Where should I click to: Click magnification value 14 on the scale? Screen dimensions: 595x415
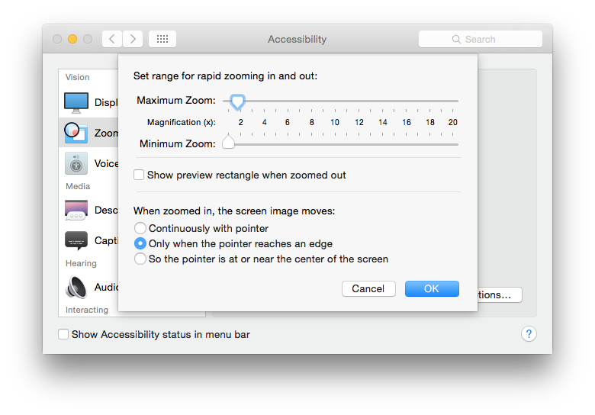[x=382, y=122]
